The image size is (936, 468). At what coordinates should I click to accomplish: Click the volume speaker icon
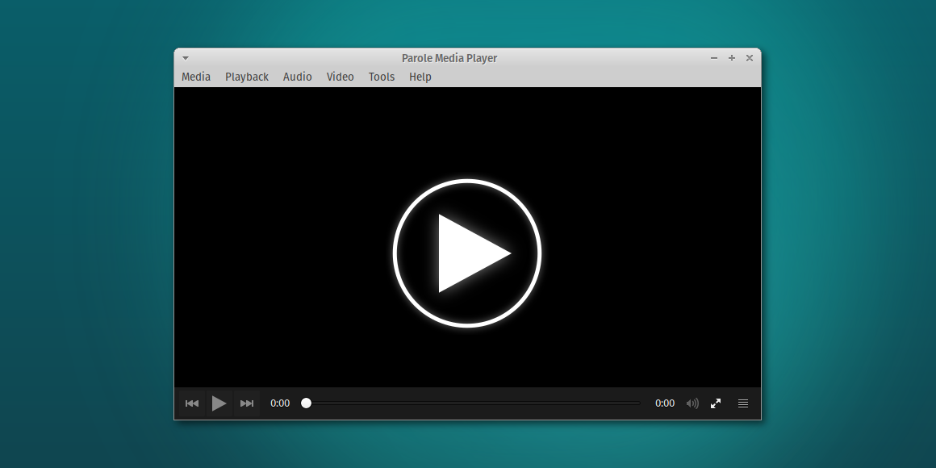692,403
